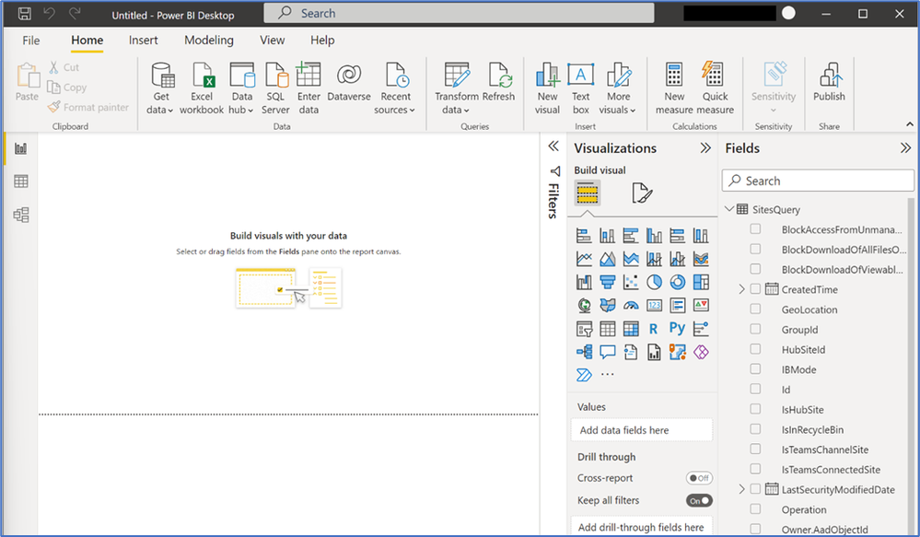Check the IsTeamsChannelSite field
Image resolution: width=920 pixels, height=537 pixels.
pyautogui.click(x=756, y=449)
